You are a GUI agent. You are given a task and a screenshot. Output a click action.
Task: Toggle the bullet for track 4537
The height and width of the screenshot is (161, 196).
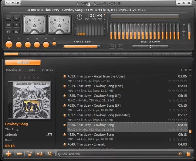click(x=65, y=115)
